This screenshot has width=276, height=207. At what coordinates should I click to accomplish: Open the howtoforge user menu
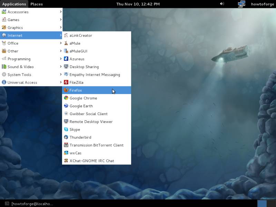pos(263,4)
